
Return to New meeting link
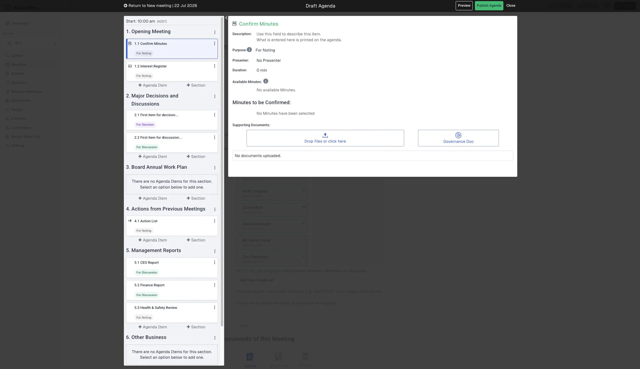pos(160,6)
